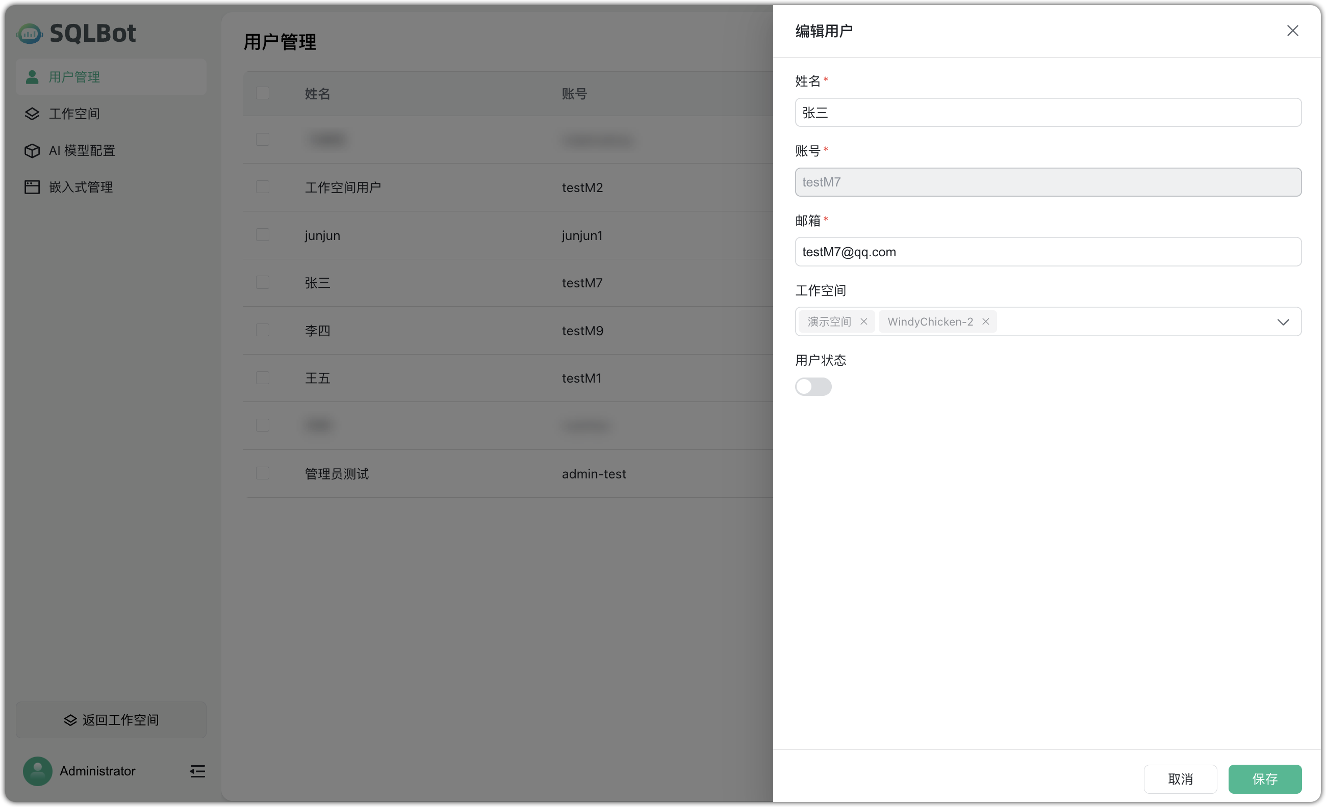Image resolution: width=1326 pixels, height=807 pixels.
Task: Remove the 演示空间 workspace tag
Action: click(x=864, y=321)
